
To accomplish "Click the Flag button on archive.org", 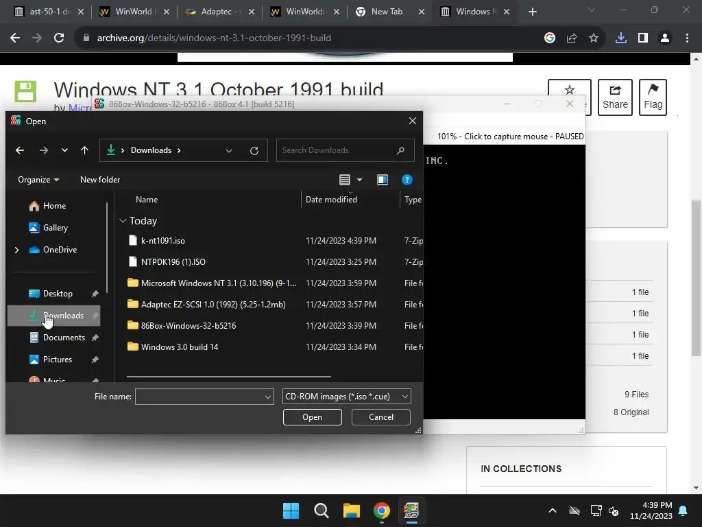I will [653, 97].
